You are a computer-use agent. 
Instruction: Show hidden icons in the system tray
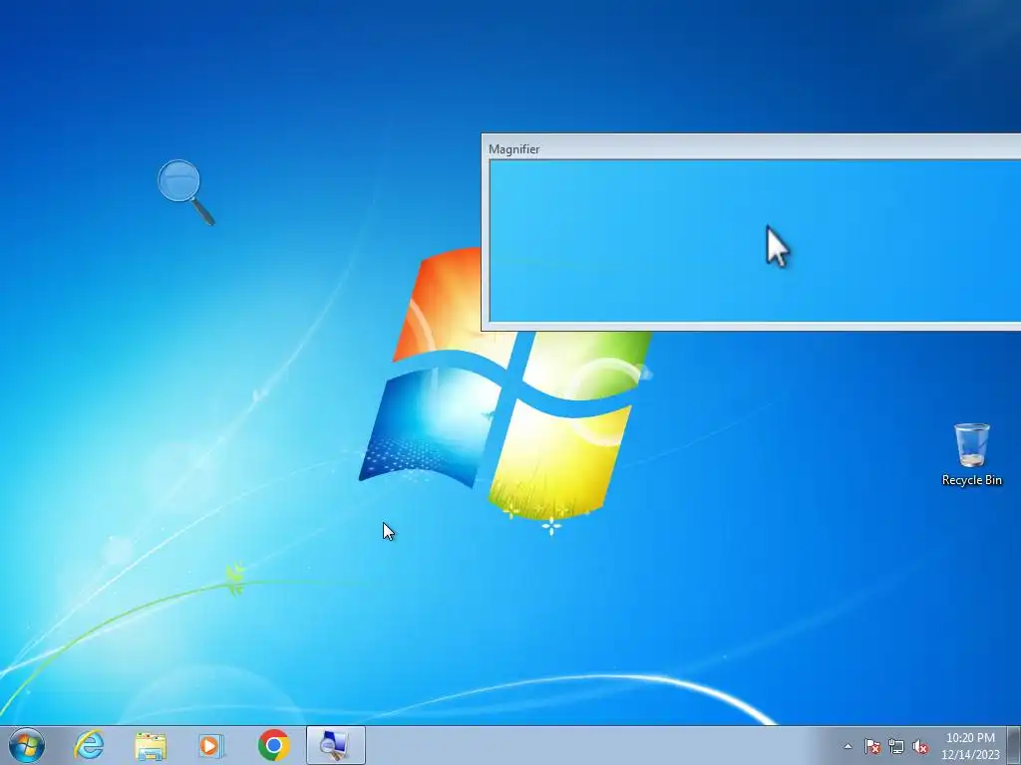pyautogui.click(x=848, y=746)
